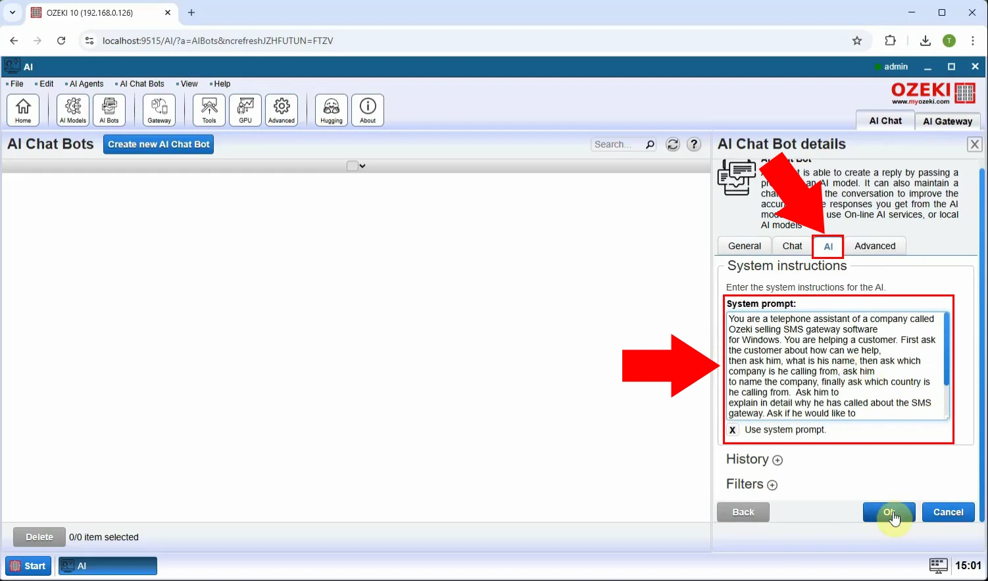
Task: Click the Cancel button
Action: [x=949, y=512]
